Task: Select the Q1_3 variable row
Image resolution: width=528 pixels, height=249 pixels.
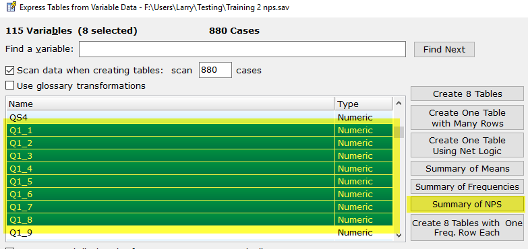Action: [200, 156]
